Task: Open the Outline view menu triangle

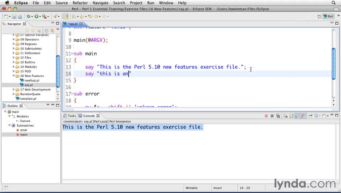Action: coord(48,105)
